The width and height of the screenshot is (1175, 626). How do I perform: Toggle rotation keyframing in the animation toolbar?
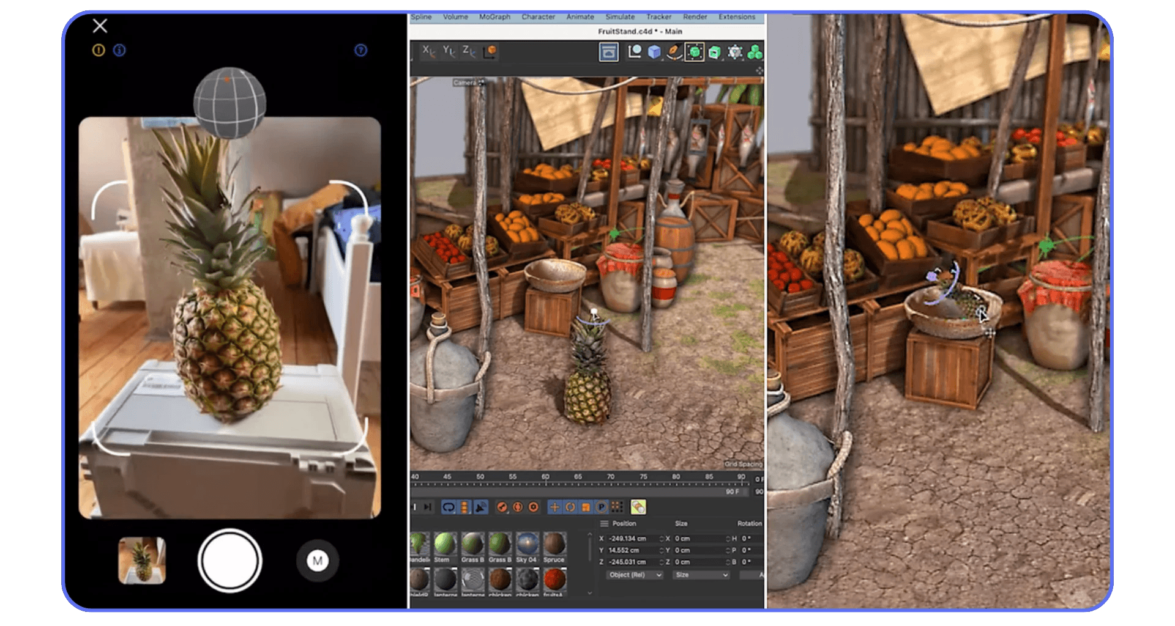(x=570, y=507)
